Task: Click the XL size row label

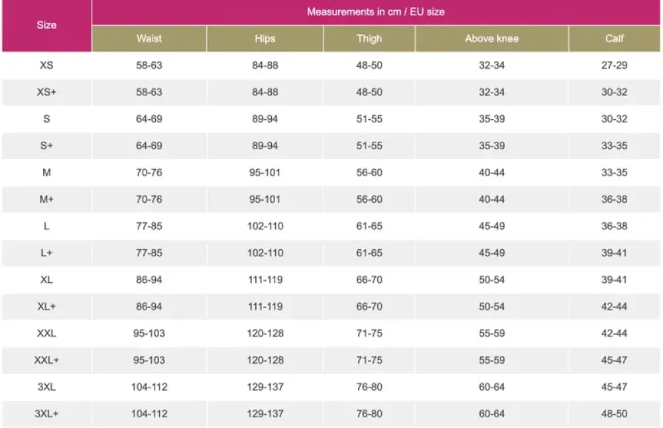Action: [x=46, y=280]
